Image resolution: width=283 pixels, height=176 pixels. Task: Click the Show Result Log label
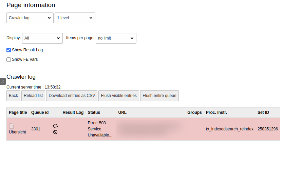point(27,50)
